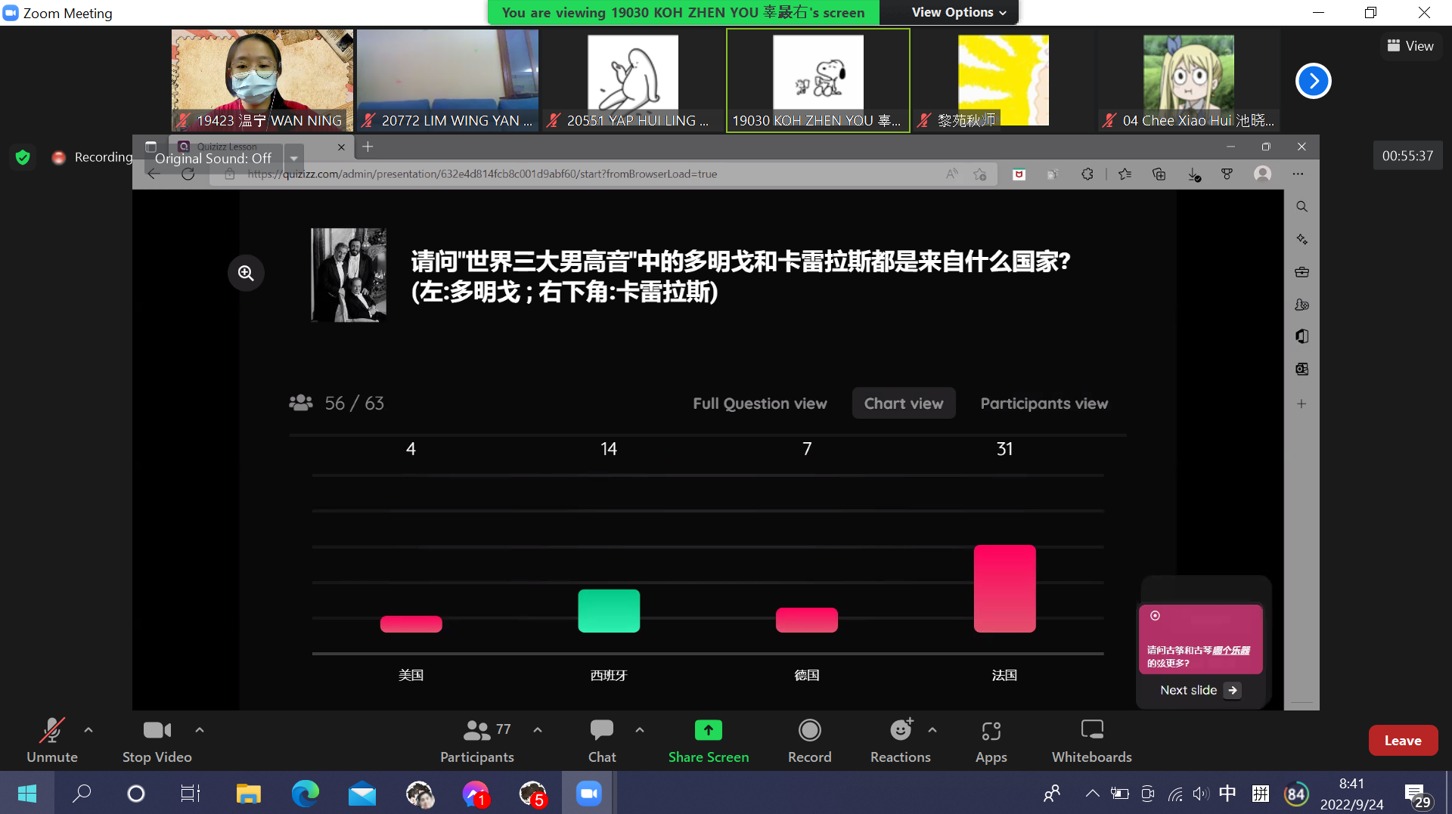Select Chee Xiao Hui's participant tile
Screen dimensions: 1452x814
point(1189,80)
